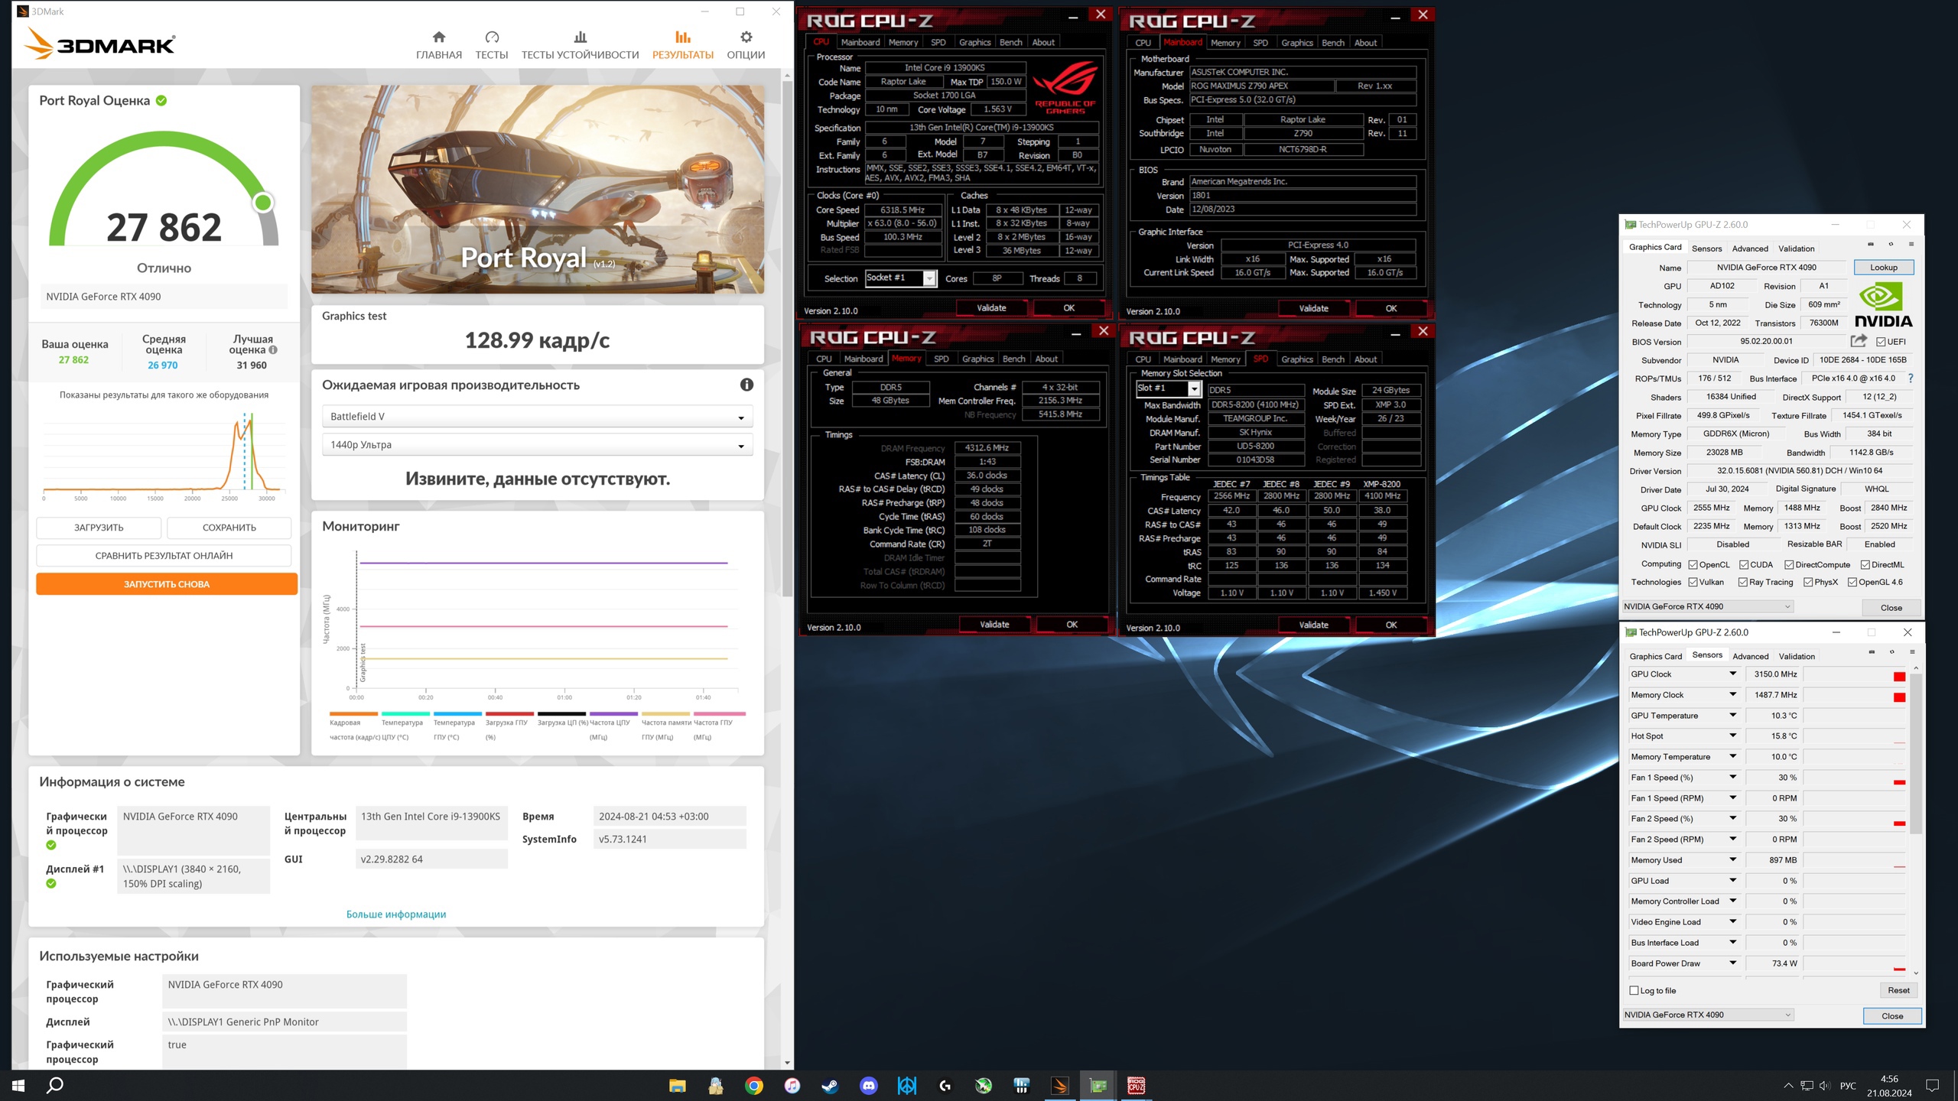Click Port Royal benchmark thumbnail image
Viewport: 1958px width, 1101px height.
(537, 189)
